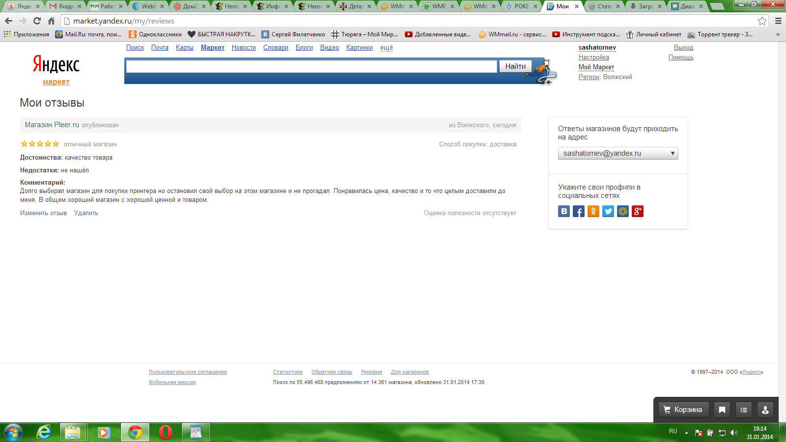
Task: Click the address bar URL
Action: 124,21
